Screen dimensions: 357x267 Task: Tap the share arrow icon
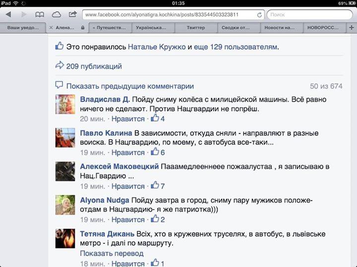tap(72, 14)
